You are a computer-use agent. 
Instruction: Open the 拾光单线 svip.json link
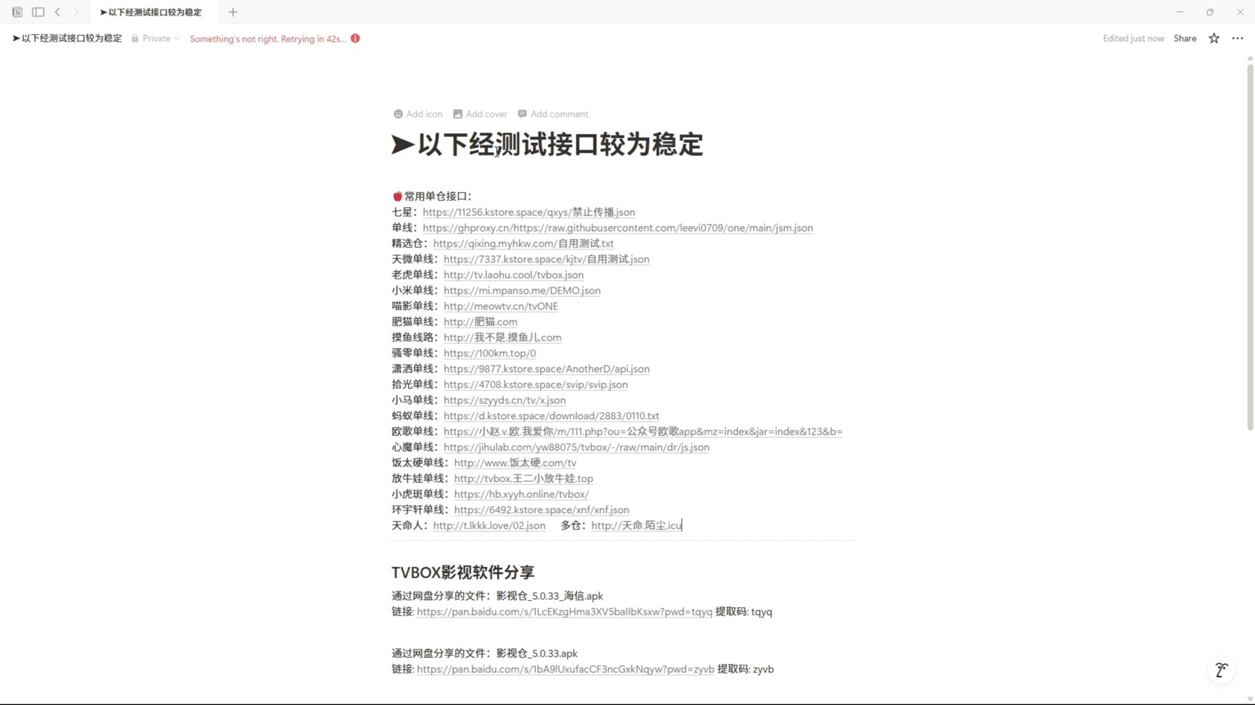535,384
